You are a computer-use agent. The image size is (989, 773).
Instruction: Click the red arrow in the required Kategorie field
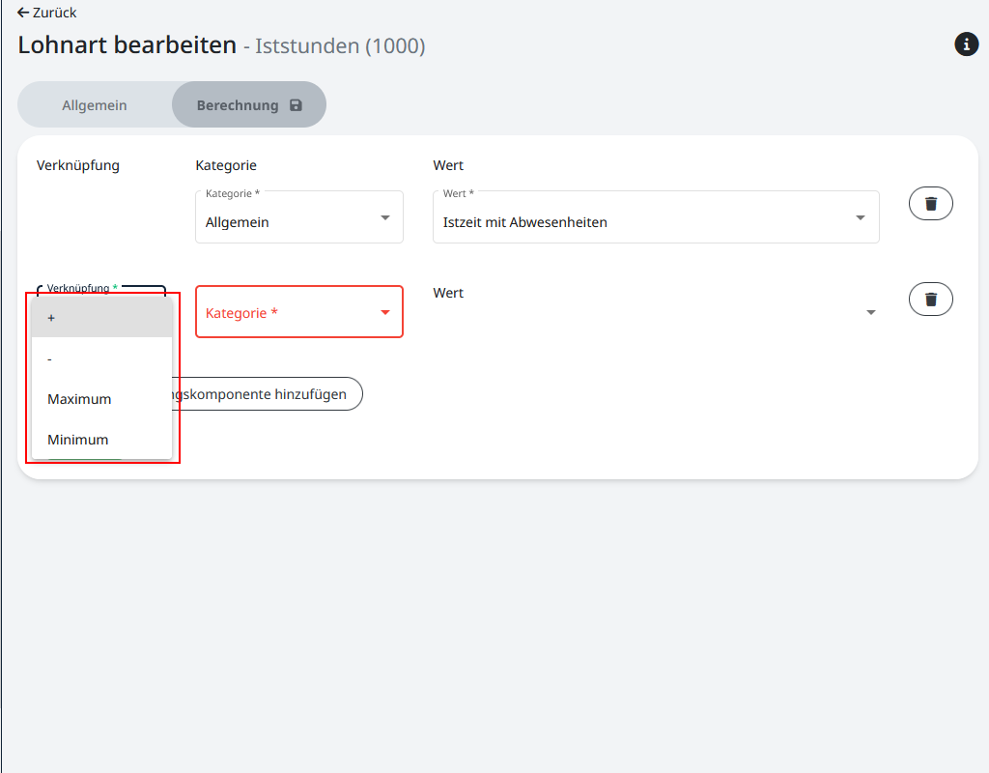pyautogui.click(x=385, y=312)
